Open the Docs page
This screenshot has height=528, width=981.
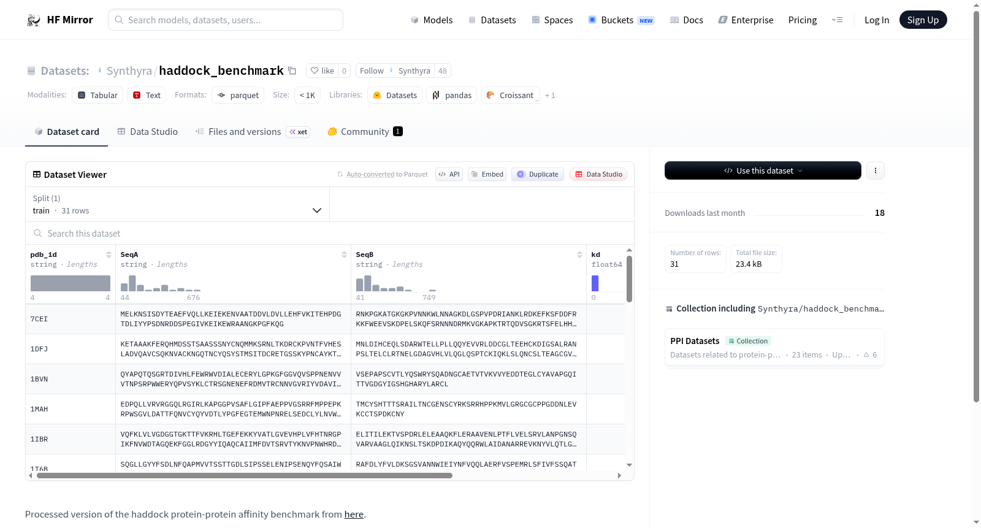[687, 20]
